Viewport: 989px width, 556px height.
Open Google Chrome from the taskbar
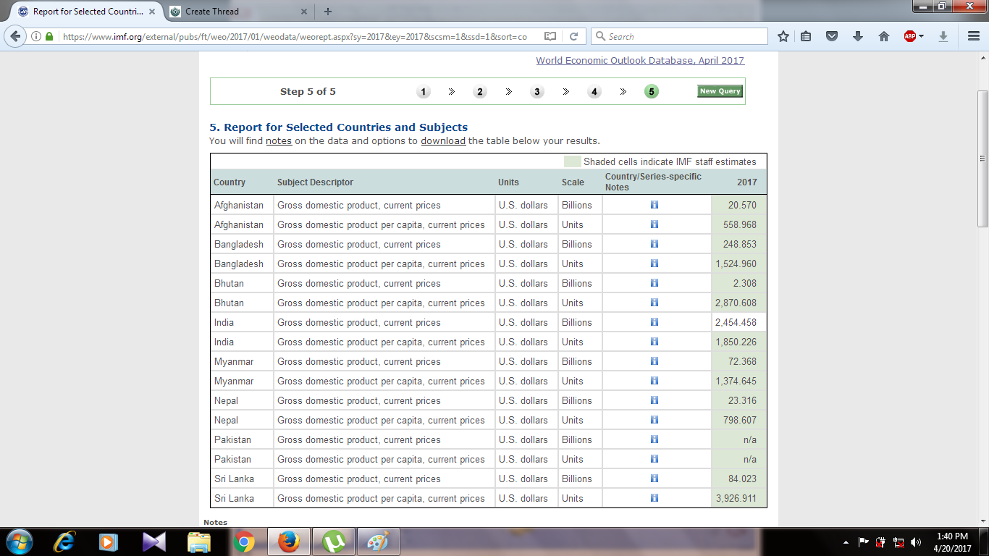[244, 542]
